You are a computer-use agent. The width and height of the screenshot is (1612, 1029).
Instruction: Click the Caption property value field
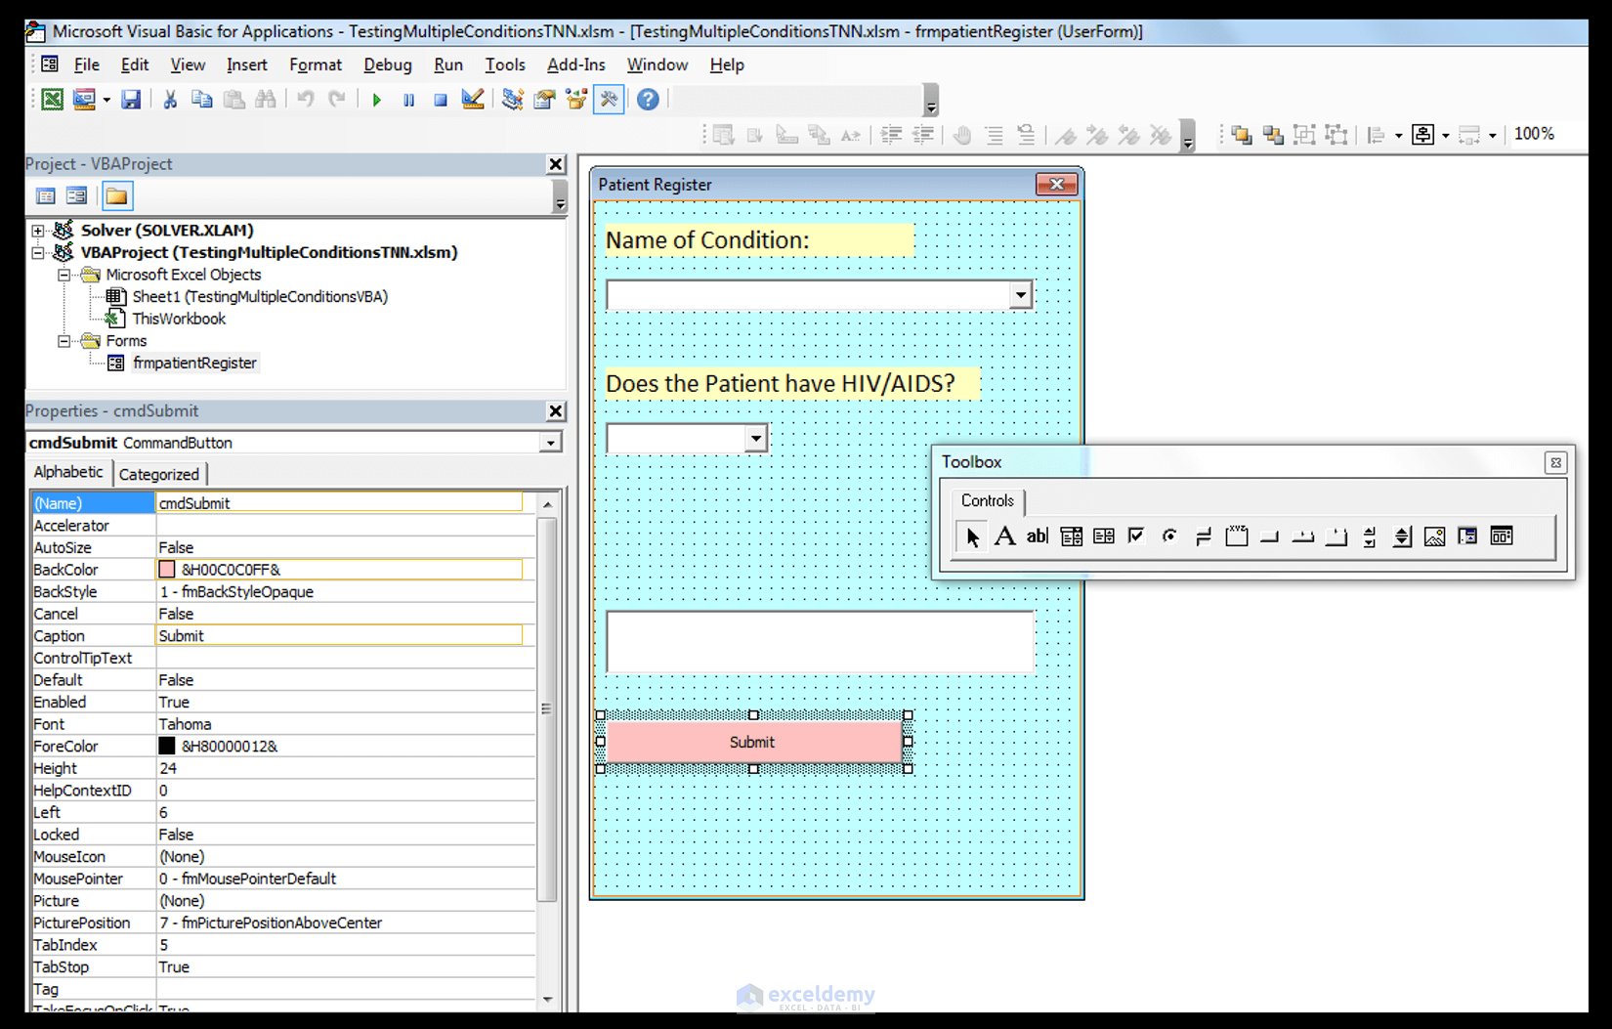[339, 636]
